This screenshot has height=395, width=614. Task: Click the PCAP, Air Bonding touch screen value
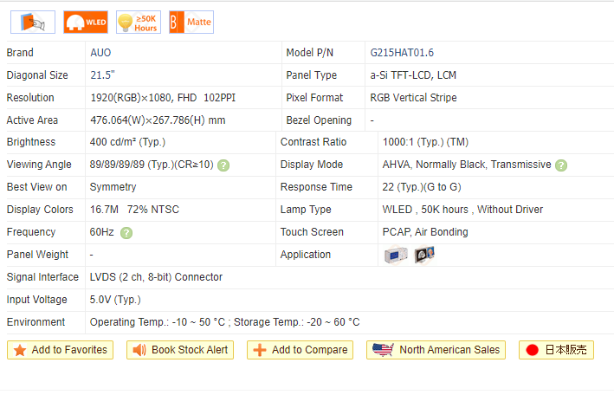425,232
